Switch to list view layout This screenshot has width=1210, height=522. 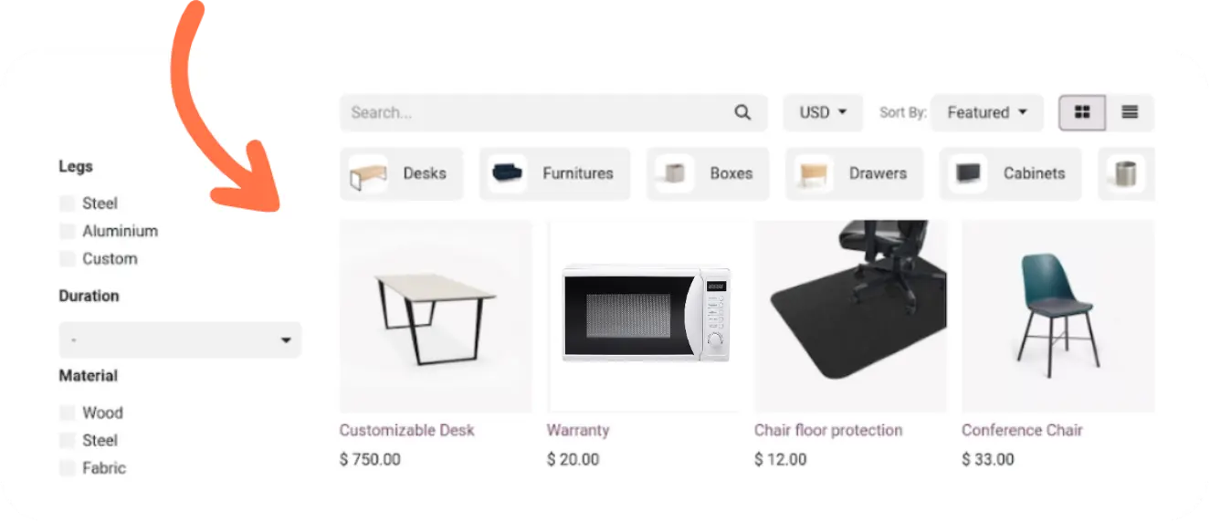pos(1130,112)
